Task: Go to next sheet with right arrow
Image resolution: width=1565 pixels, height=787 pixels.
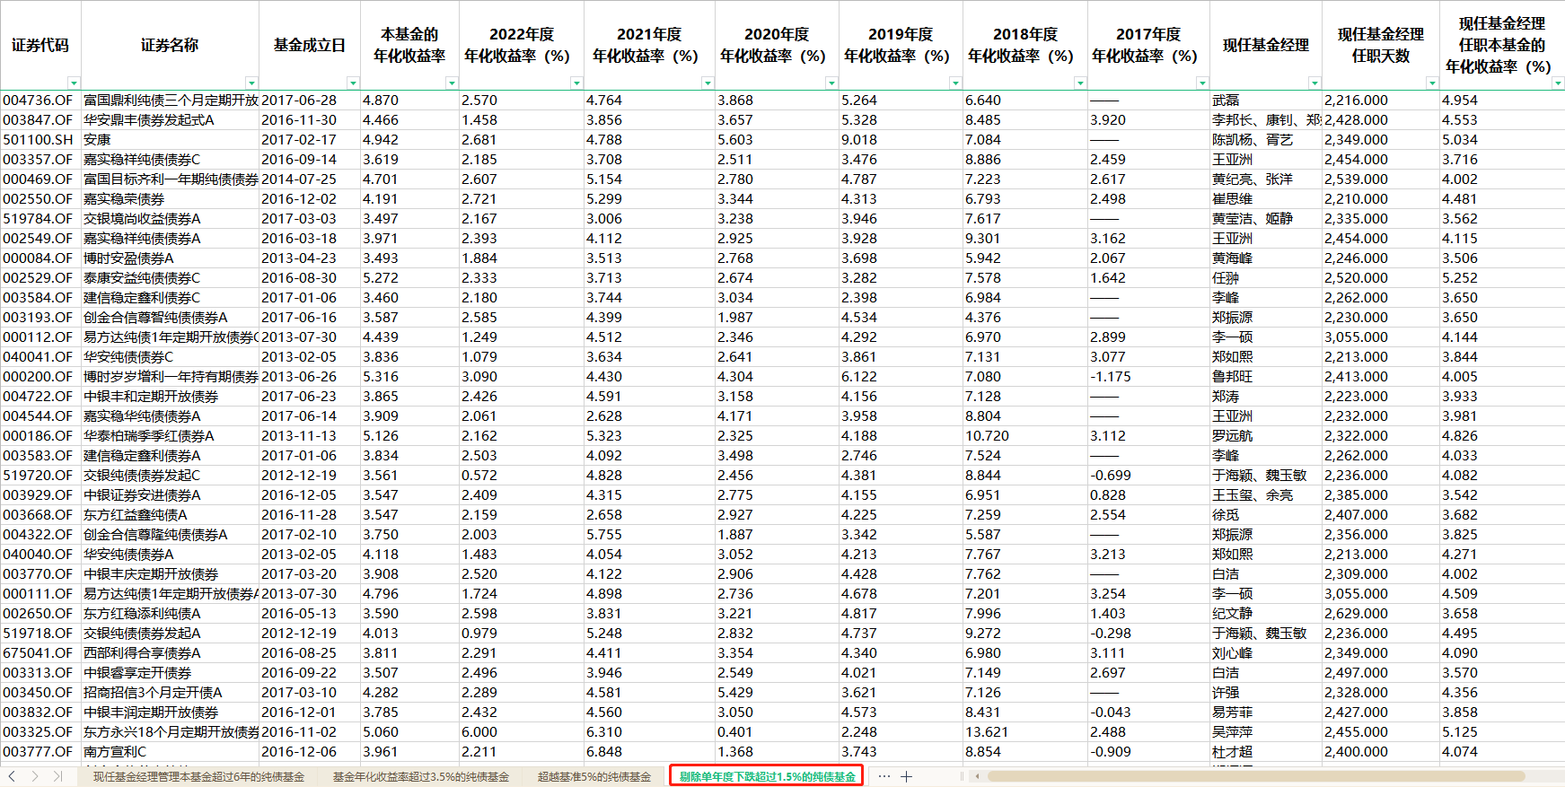Action: 34,776
